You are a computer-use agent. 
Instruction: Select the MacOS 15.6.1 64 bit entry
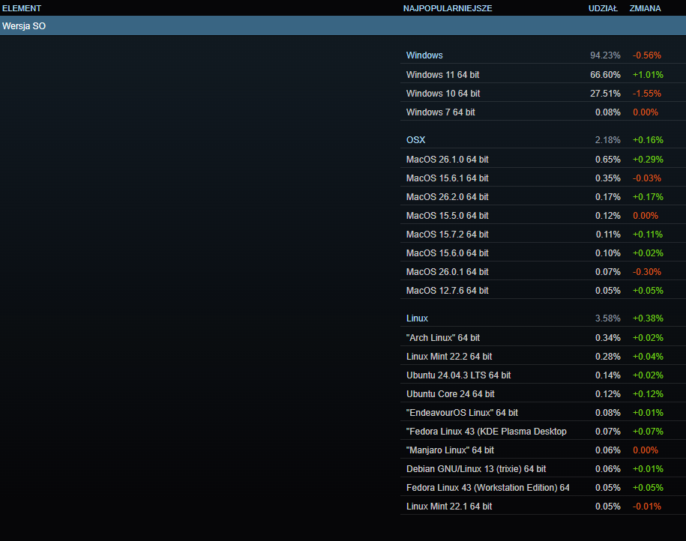[447, 178]
